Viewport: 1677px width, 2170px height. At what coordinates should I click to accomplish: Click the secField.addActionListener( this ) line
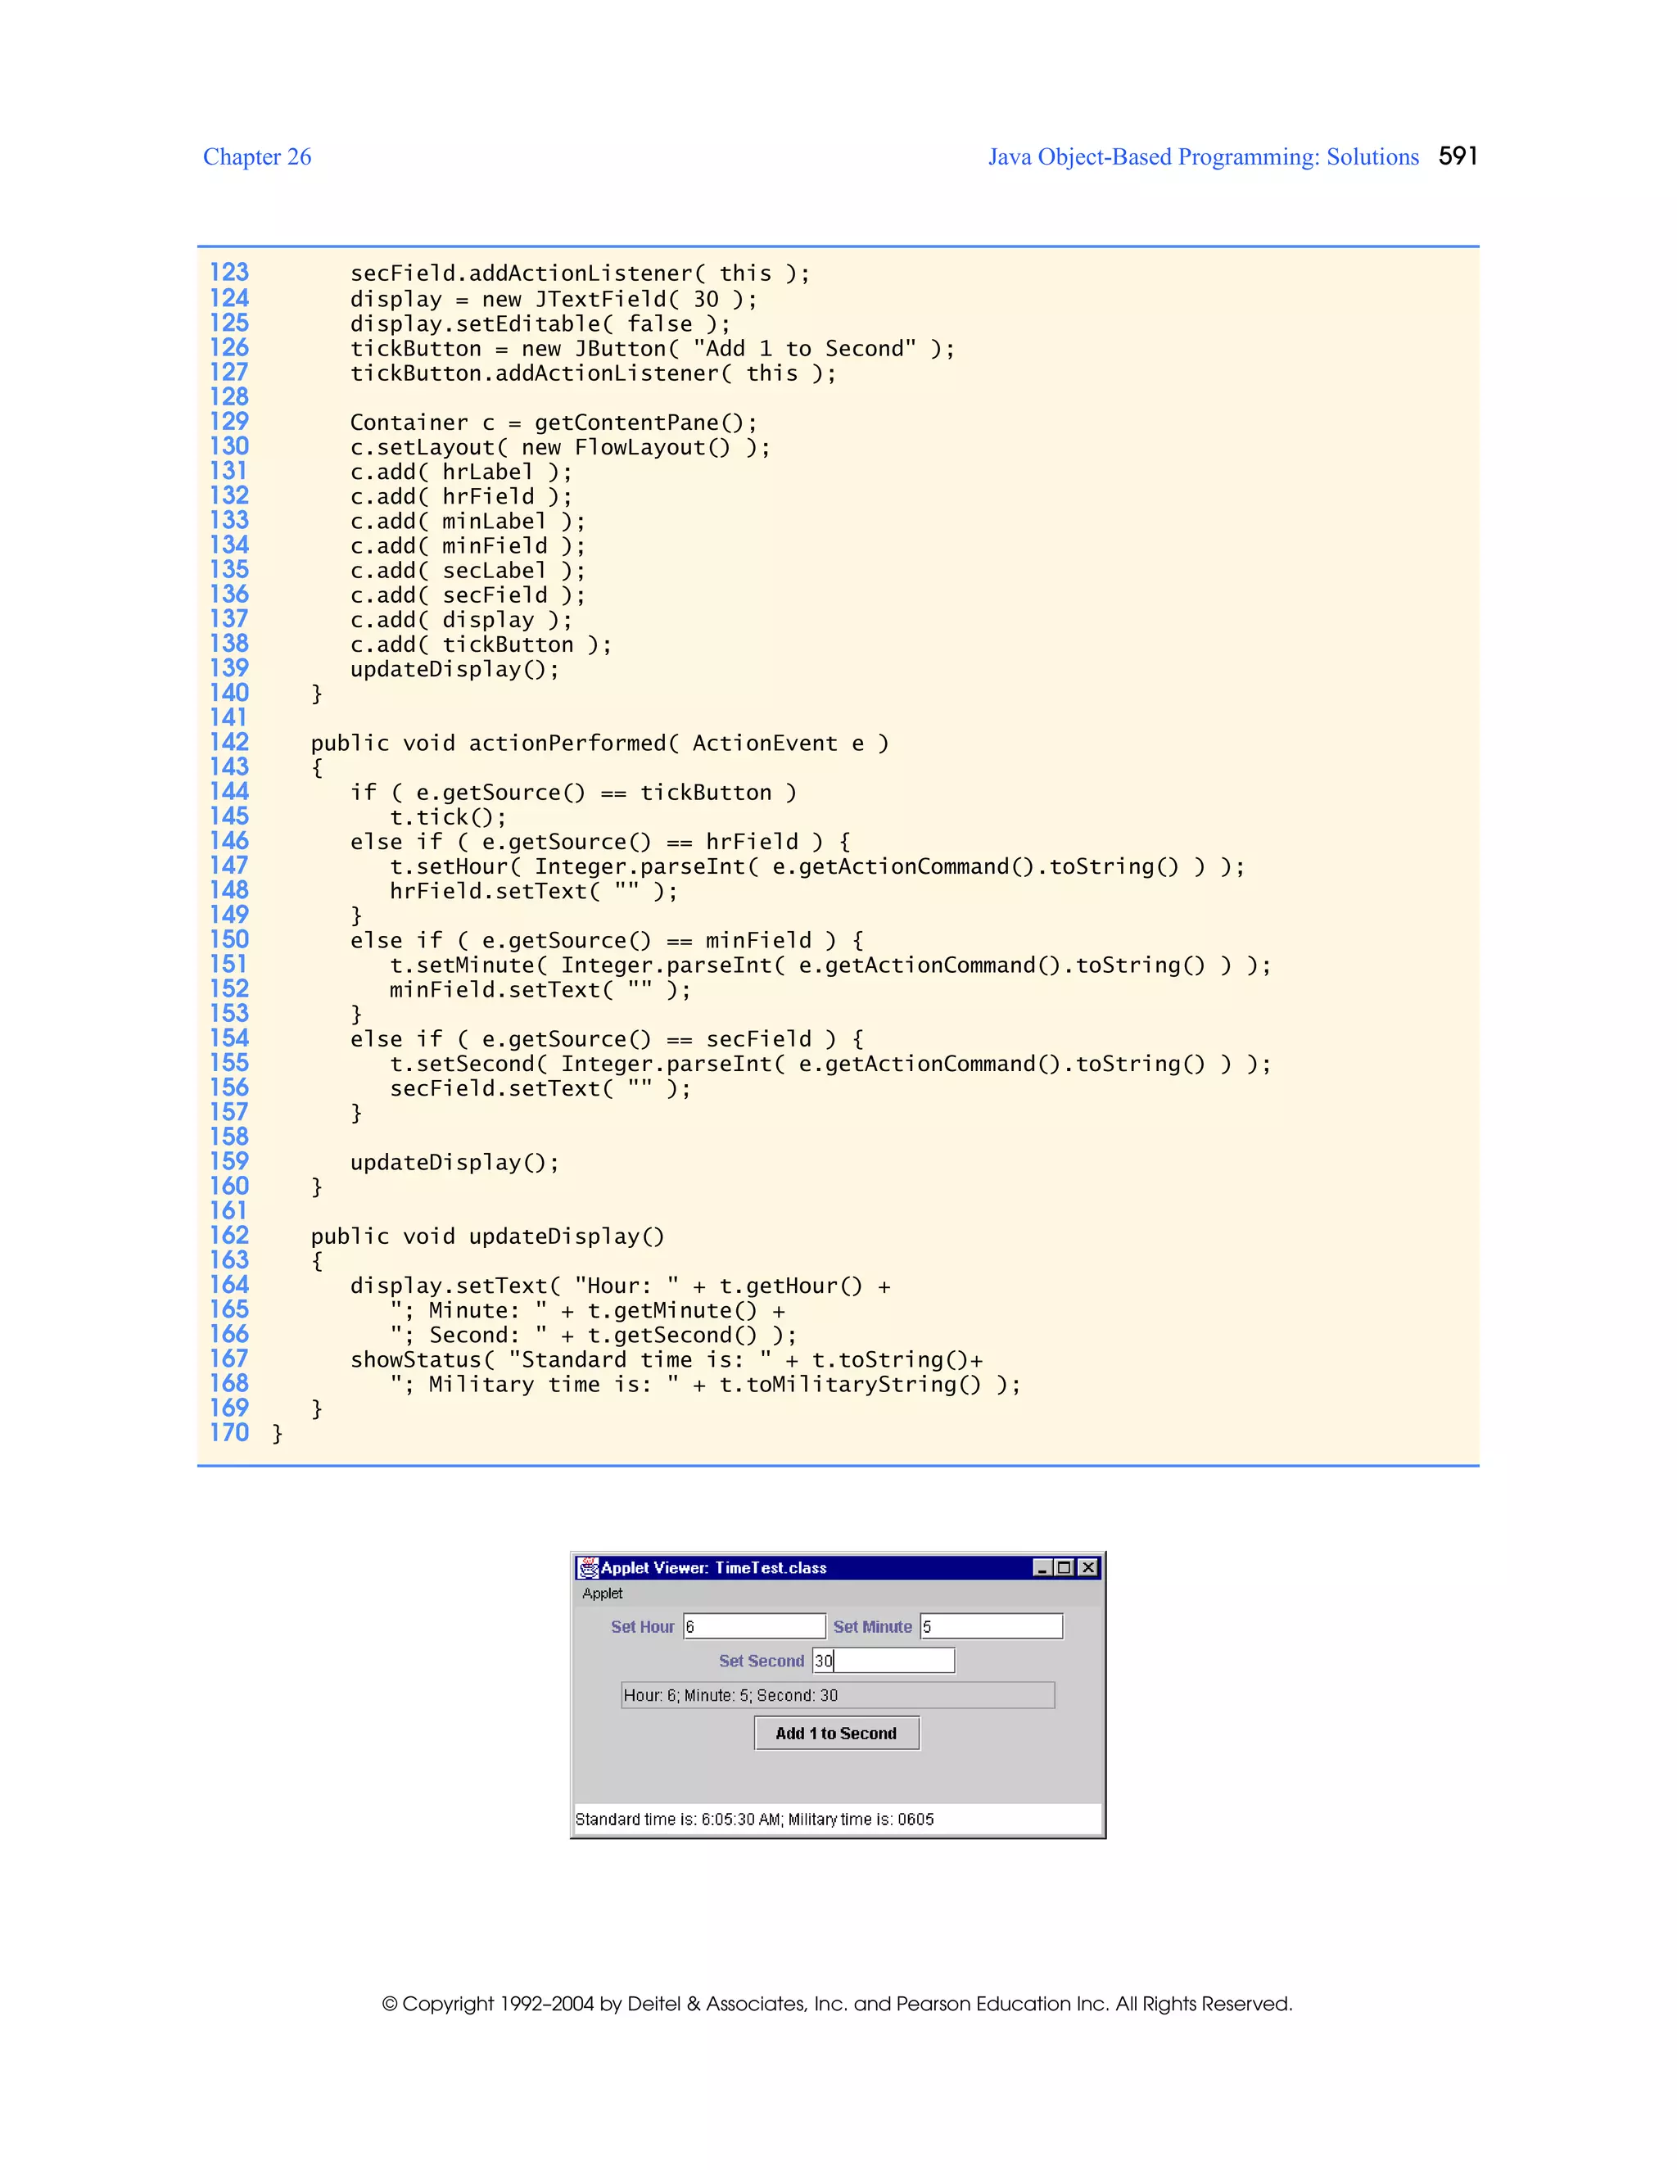[581, 274]
